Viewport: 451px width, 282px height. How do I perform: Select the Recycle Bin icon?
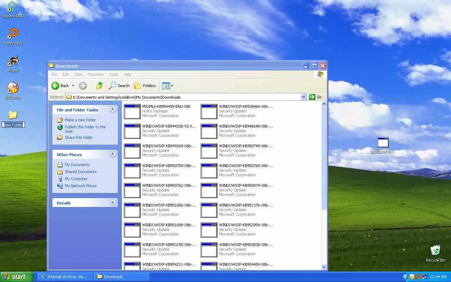[435, 253]
